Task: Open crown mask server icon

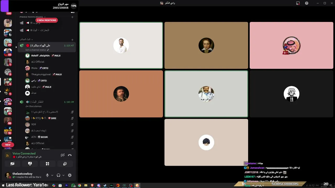Action: point(8,91)
